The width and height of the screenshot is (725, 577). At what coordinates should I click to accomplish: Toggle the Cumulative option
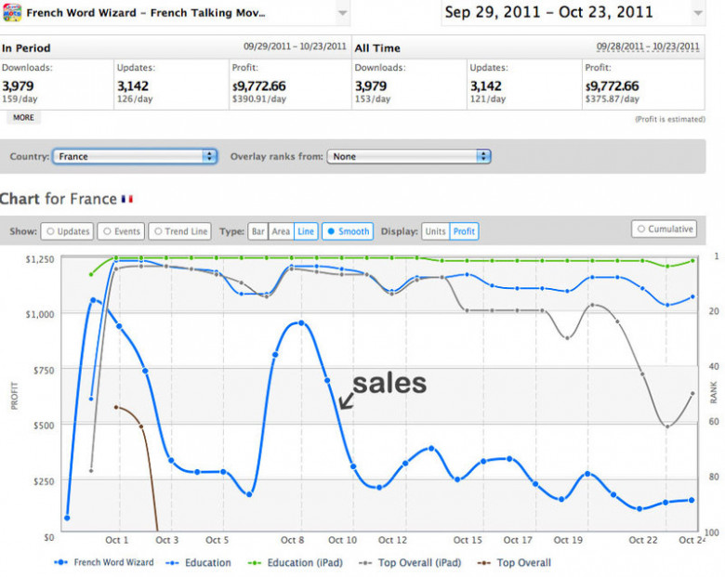pyautogui.click(x=665, y=229)
